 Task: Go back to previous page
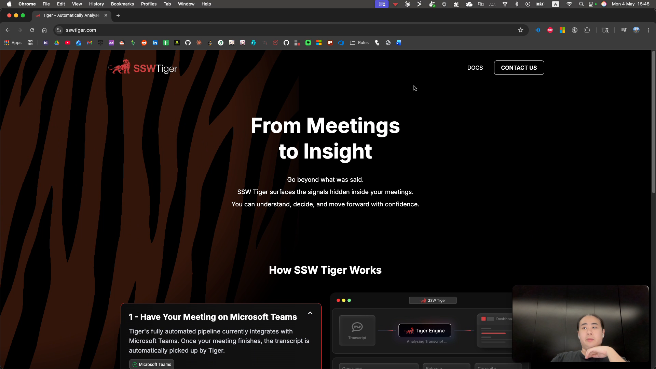click(8, 30)
